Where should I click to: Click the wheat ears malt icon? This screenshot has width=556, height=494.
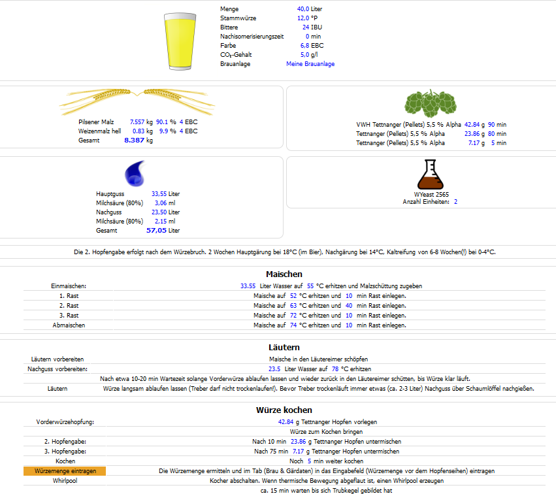point(137,100)
